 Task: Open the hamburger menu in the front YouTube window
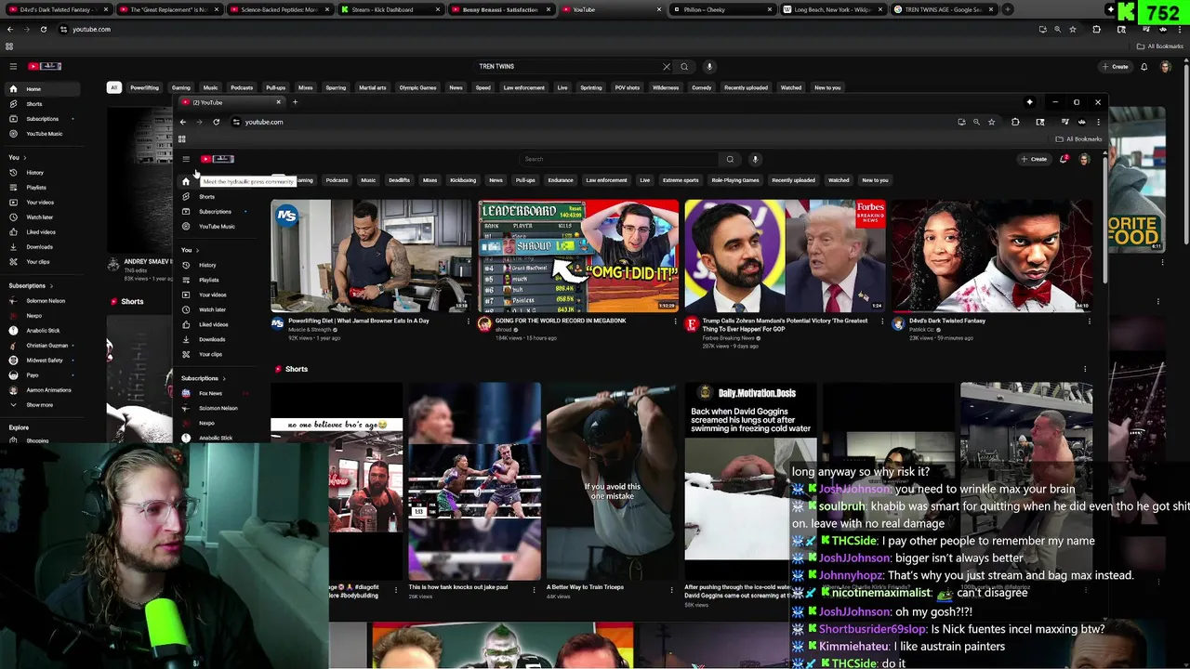coord(186,159)
